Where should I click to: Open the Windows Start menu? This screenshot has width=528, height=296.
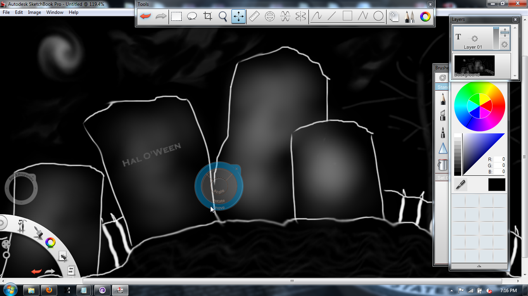coord(10,290)
